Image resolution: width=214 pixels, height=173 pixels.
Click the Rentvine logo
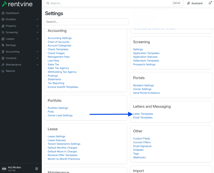(x=17, y=4)
